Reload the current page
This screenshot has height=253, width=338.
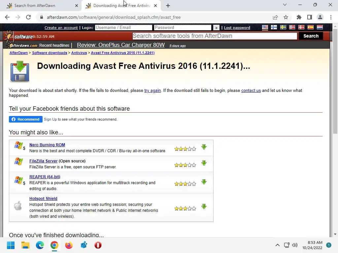coord(28,17)
